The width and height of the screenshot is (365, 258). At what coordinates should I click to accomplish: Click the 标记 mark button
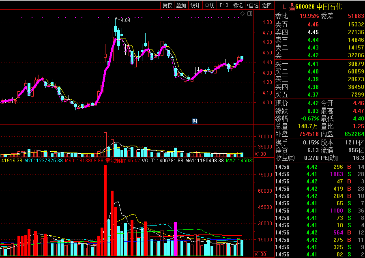(238, 5)
